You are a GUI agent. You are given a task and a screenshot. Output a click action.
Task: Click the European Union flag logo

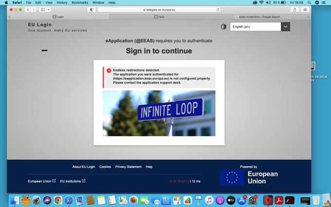(x=232, y=177)
